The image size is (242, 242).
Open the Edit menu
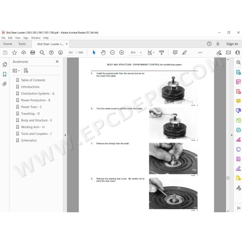[10, 38]
